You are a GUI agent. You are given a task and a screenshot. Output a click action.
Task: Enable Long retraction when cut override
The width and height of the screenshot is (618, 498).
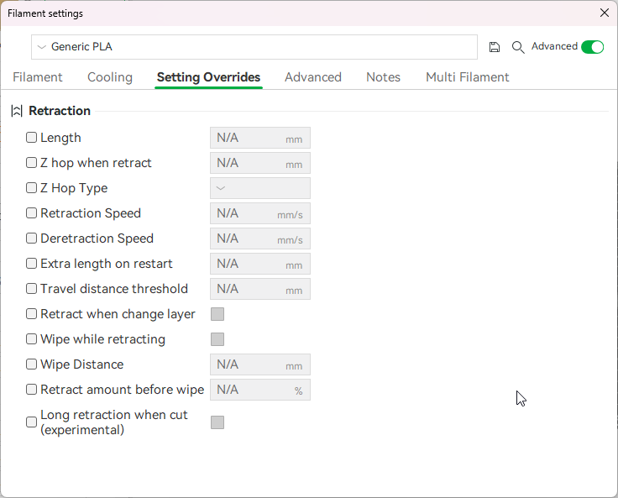(x=32, y=422)
